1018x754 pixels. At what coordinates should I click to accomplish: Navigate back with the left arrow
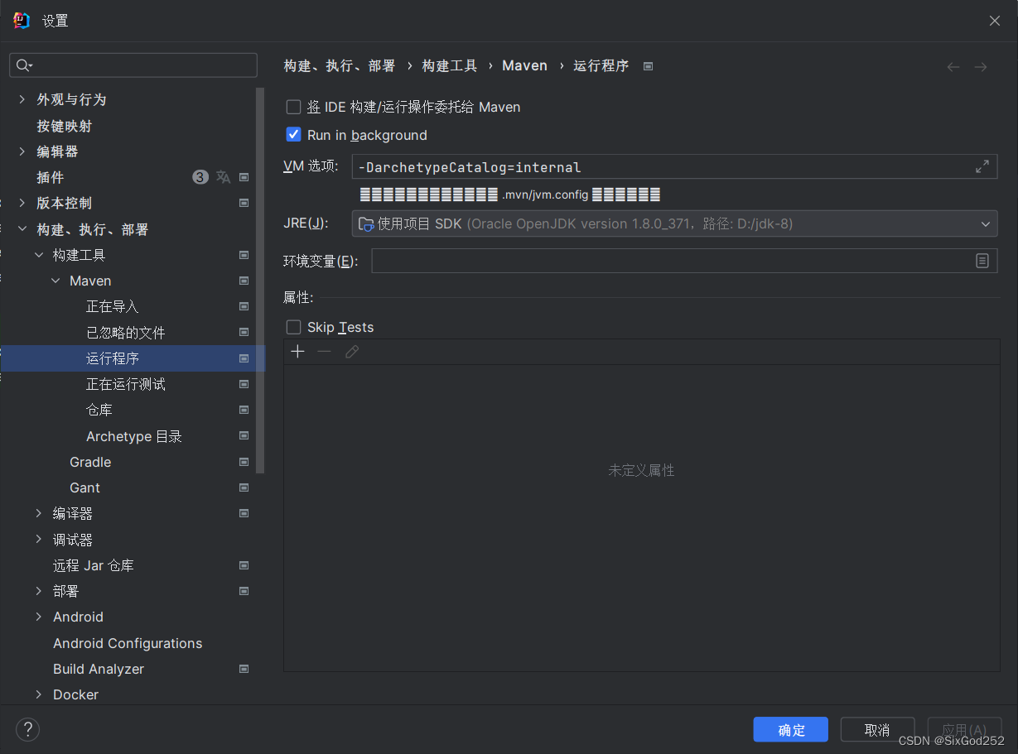(x=953, y=67)
